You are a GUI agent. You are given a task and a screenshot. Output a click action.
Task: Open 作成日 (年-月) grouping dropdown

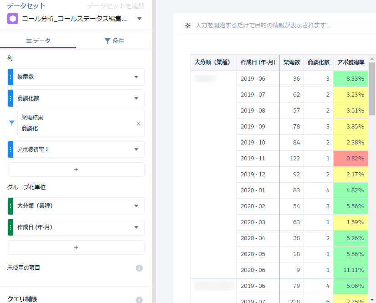click(x=136, y=227)
